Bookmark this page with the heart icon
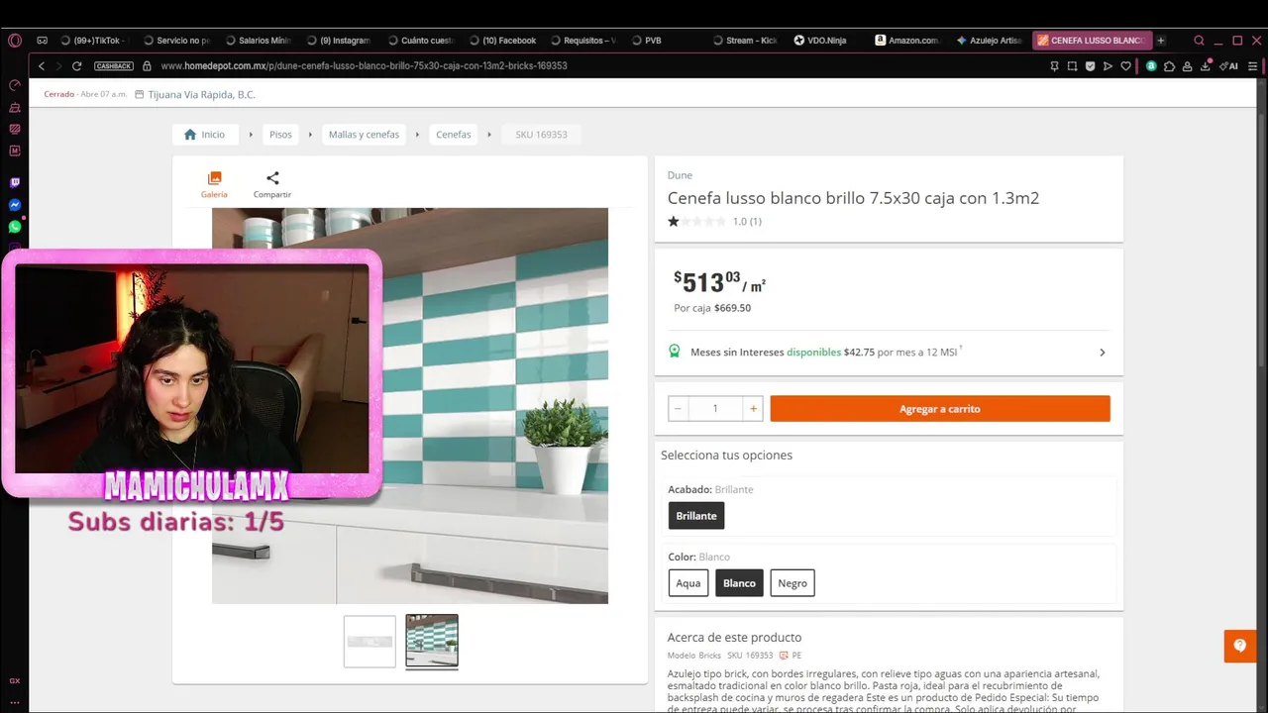Screen dimensions: 1268x713 [1125, 66]
